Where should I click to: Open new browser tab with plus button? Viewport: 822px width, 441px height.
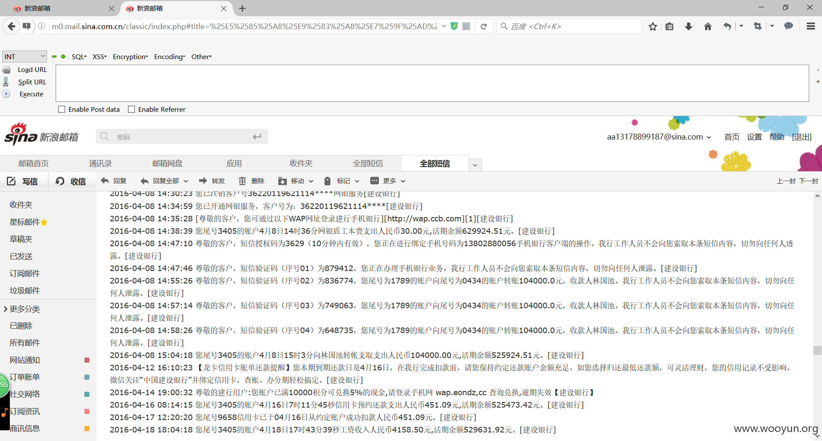[242, 9]
